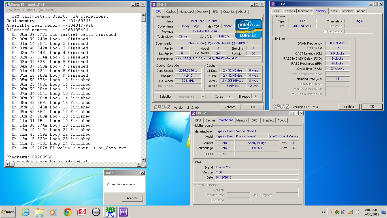Open Internet Explorer from the taskbar

click(25, 212)
